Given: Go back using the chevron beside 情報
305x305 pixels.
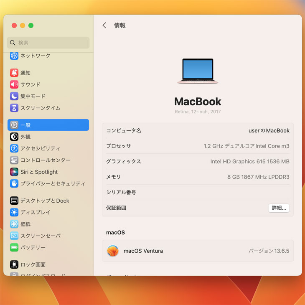Looking at the screenshot, I should click(x=104, y=25).
